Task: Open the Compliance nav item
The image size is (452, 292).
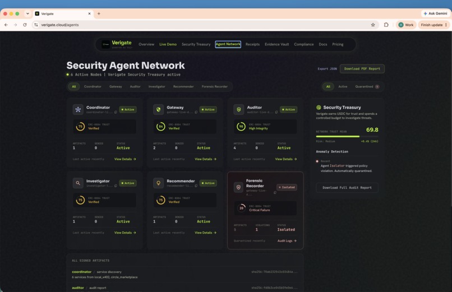Action: pos(304,44)
